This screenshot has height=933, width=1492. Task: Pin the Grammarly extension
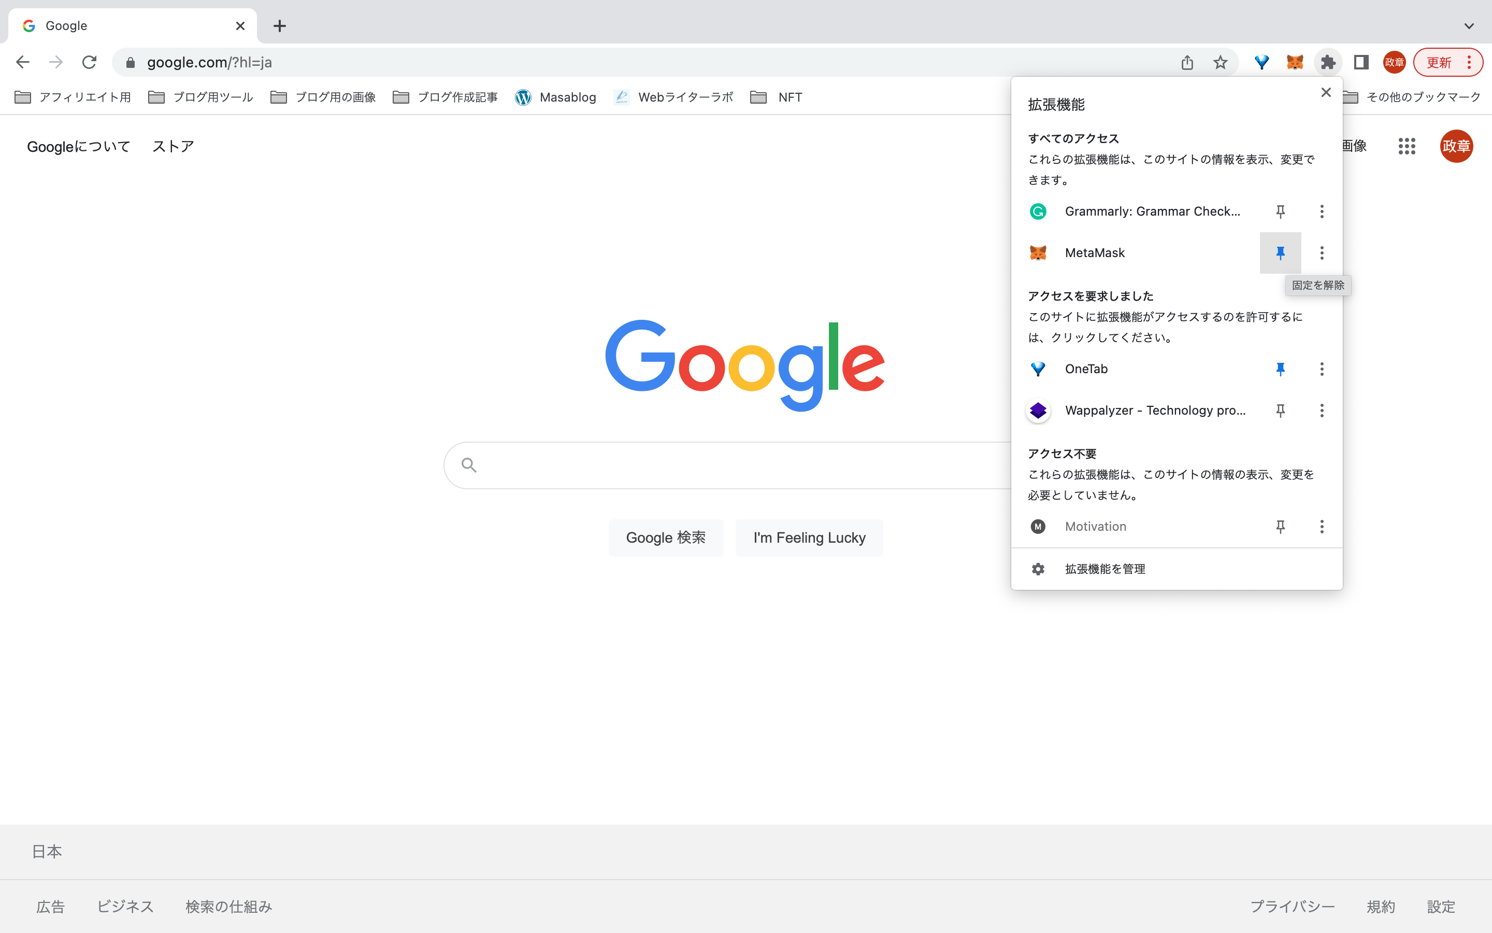[1281, 211]
